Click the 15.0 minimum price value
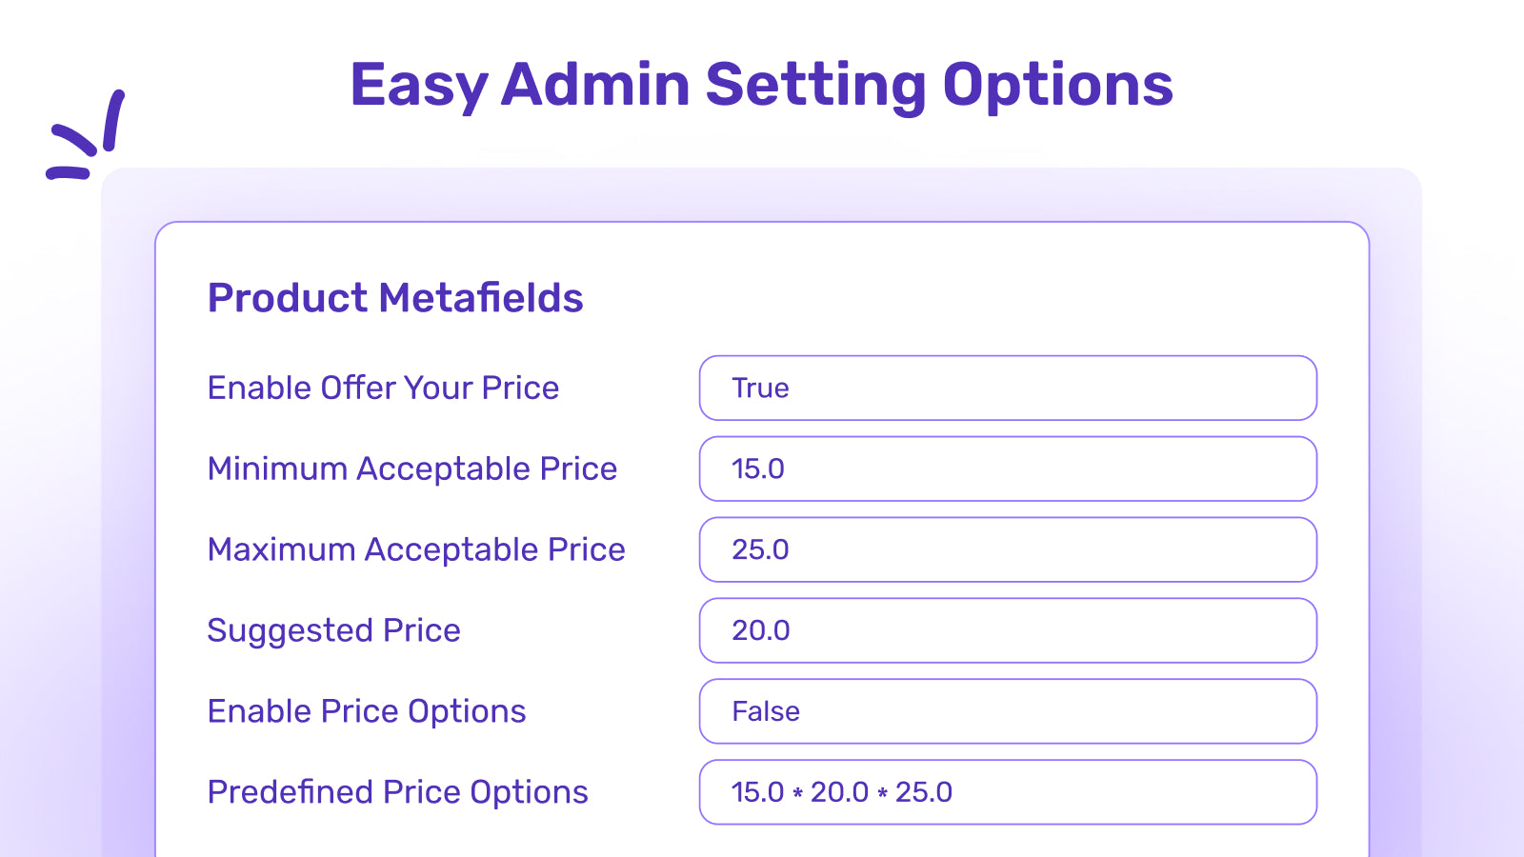 pos(758,468)
